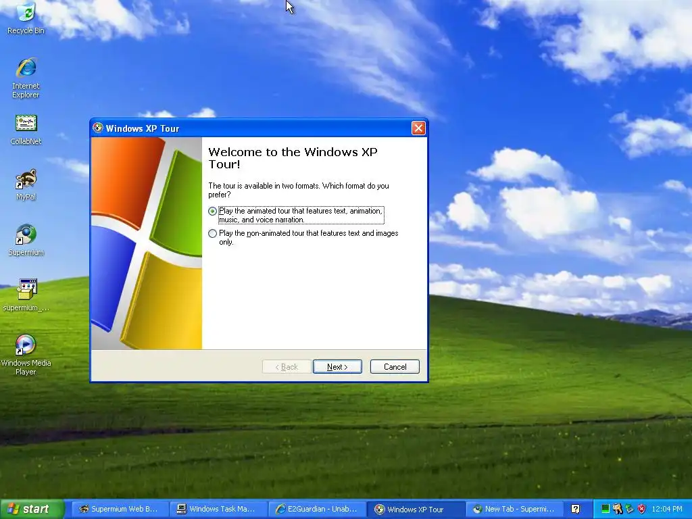692x519 pixels.
Task: Click the keys tray icon
Action: coord(618,510)
